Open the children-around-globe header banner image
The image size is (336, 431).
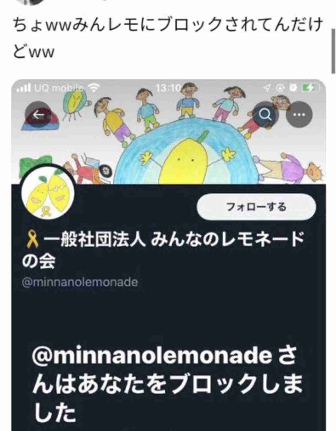(168, 131)
